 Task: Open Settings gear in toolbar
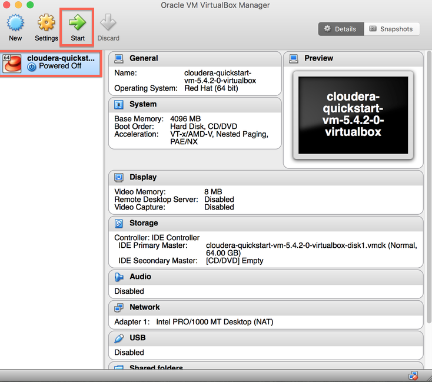coord(46,22)
